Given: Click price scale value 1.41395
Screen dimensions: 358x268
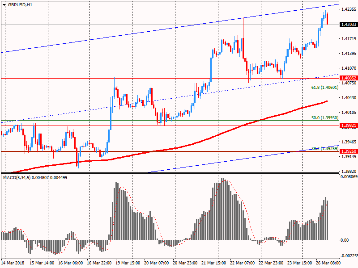Looking at the screenshot, I should pyautogui.click(x=349, y=54).
